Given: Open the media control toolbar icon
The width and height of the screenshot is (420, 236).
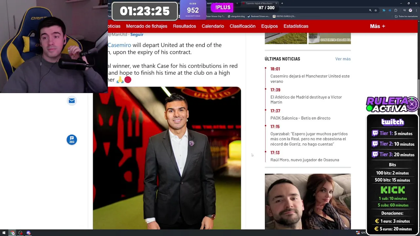Looking at the screenshot, I should click(405, 10).
